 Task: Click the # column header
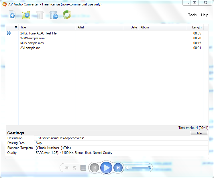(12, 27)
